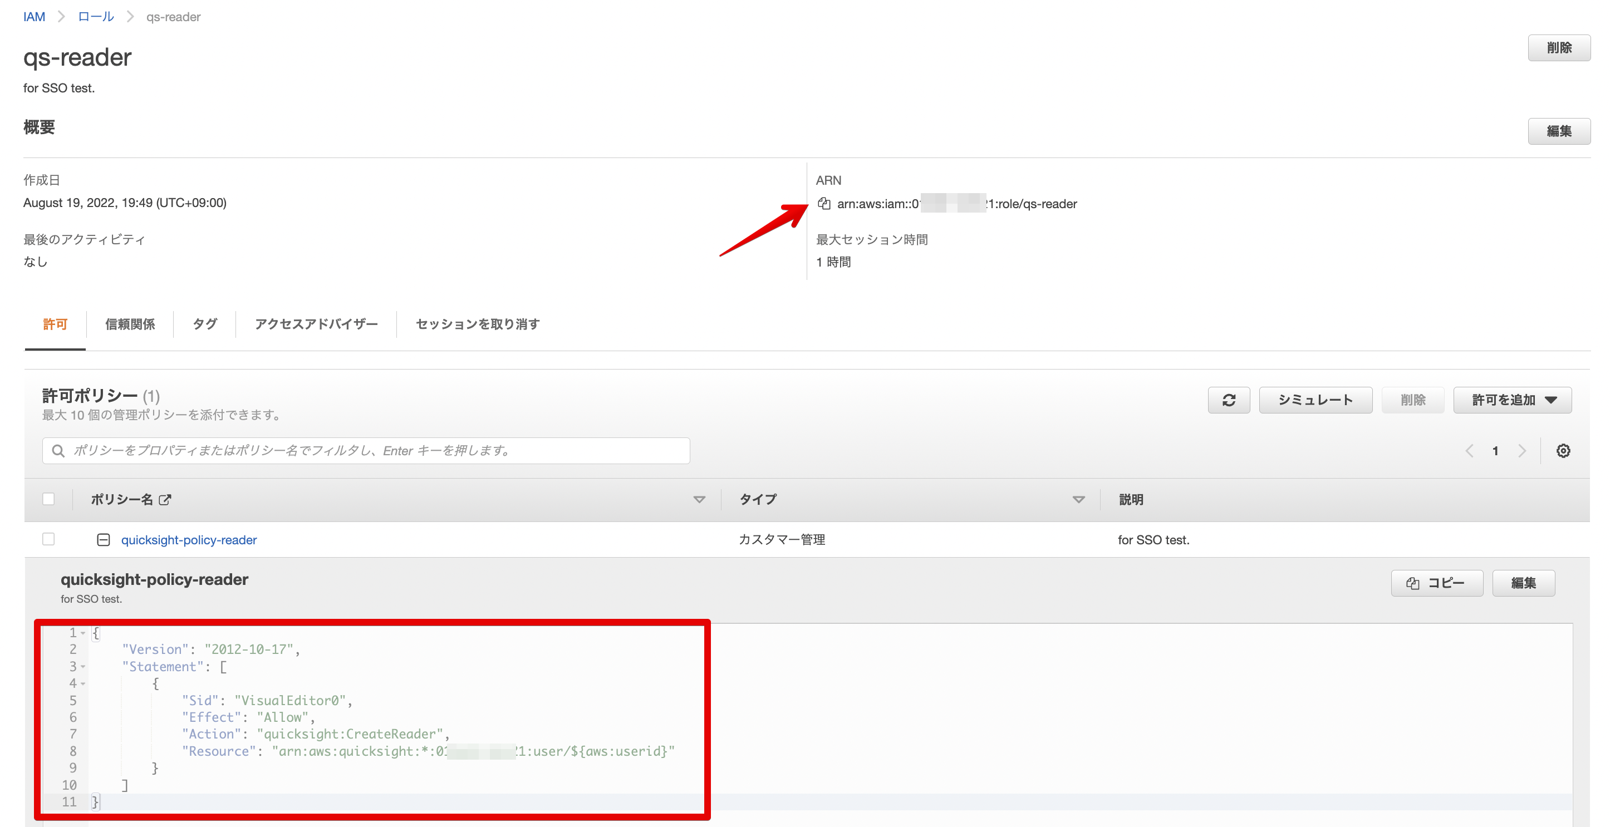Select the quicksight-policy-reader row checkbox
This screenshot has height=827, width=1610.
click(x=48, y=539)
